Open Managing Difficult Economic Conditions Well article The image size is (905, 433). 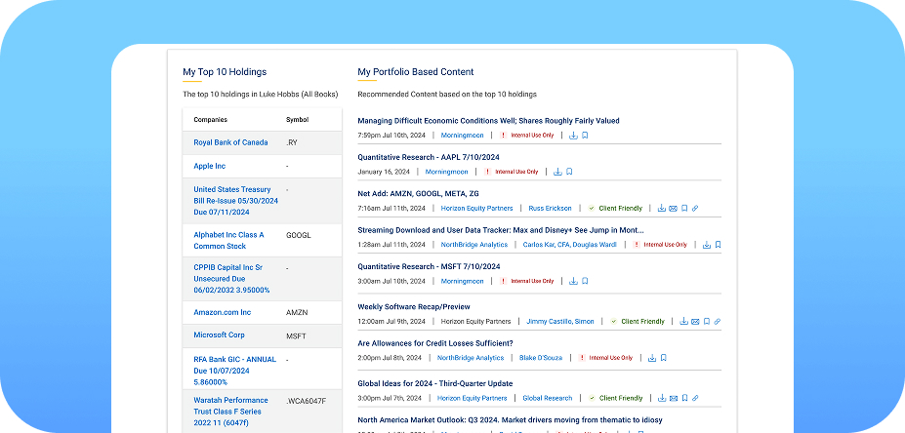[x=488, y=121]
